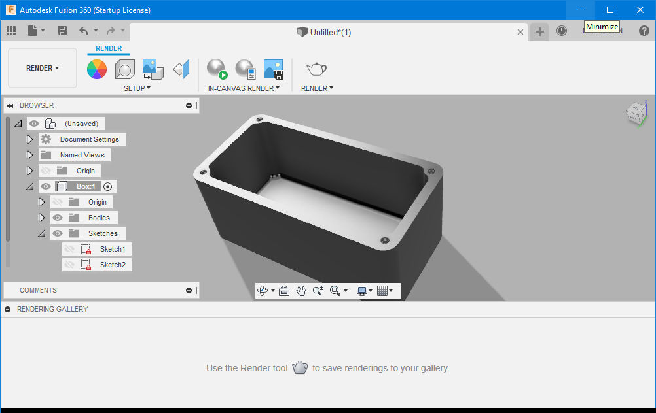
Task: Open the Fit zoom window tool
Action: [335, 291]
